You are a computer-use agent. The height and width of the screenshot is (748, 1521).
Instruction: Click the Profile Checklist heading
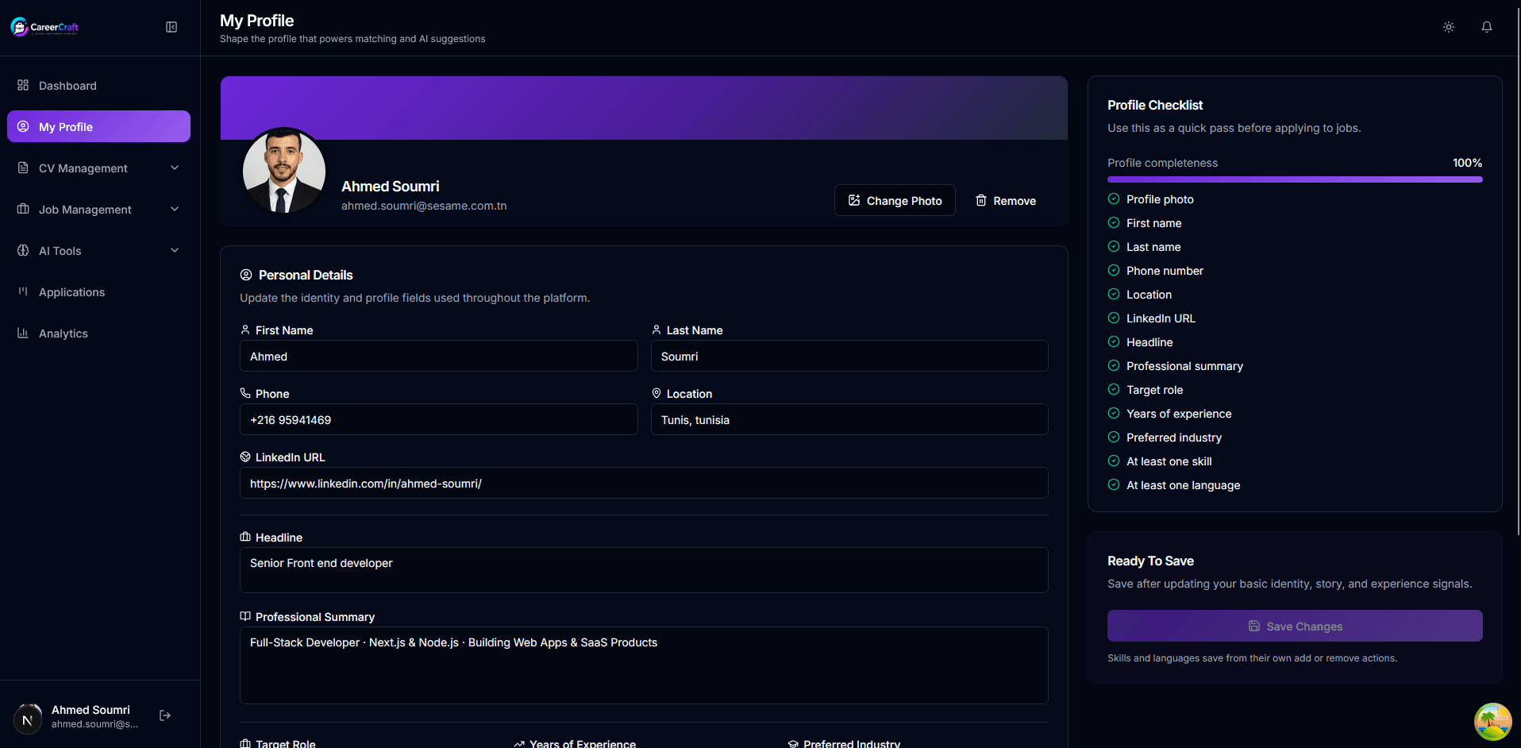click(x=1155, y=105)
